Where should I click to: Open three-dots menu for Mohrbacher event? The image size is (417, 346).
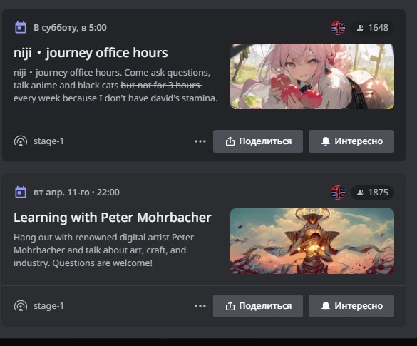coord(200,306)
